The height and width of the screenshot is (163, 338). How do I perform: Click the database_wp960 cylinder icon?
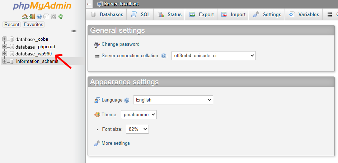[12, 54]
